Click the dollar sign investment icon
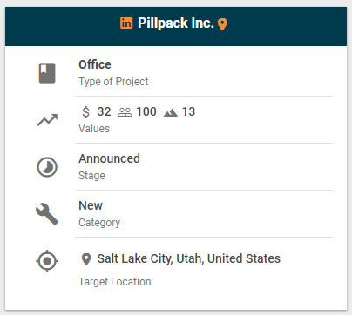The width and height of the screenshot is (352, 315). [85, 112]
